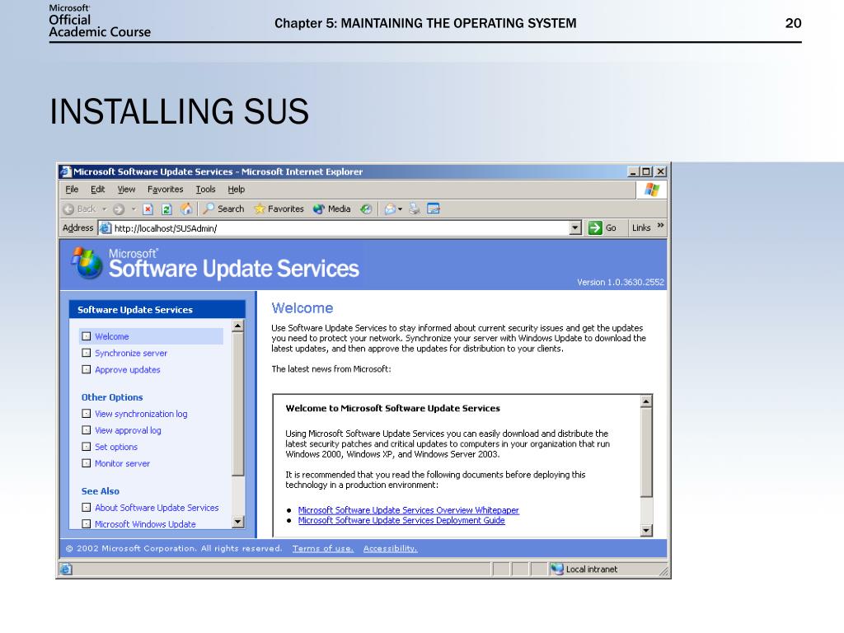Expand the Forward button history dropdown

133,209
